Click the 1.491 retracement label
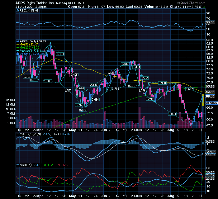 tap(150, 99)
